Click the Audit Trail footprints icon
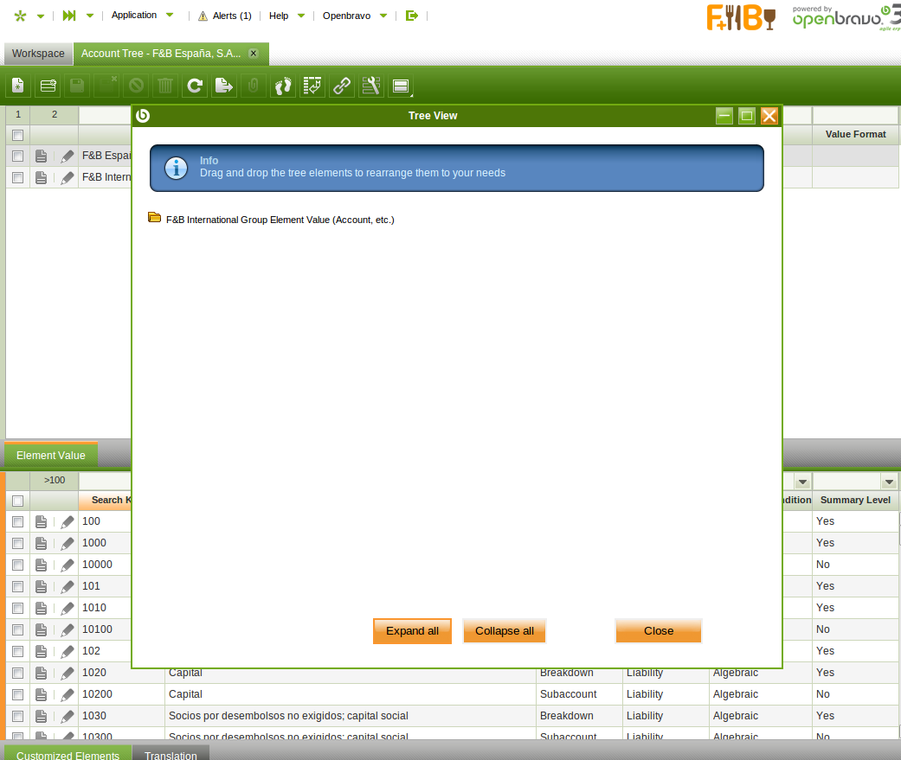Viewport: 901px width, 760px height. [x=283, y=86]
